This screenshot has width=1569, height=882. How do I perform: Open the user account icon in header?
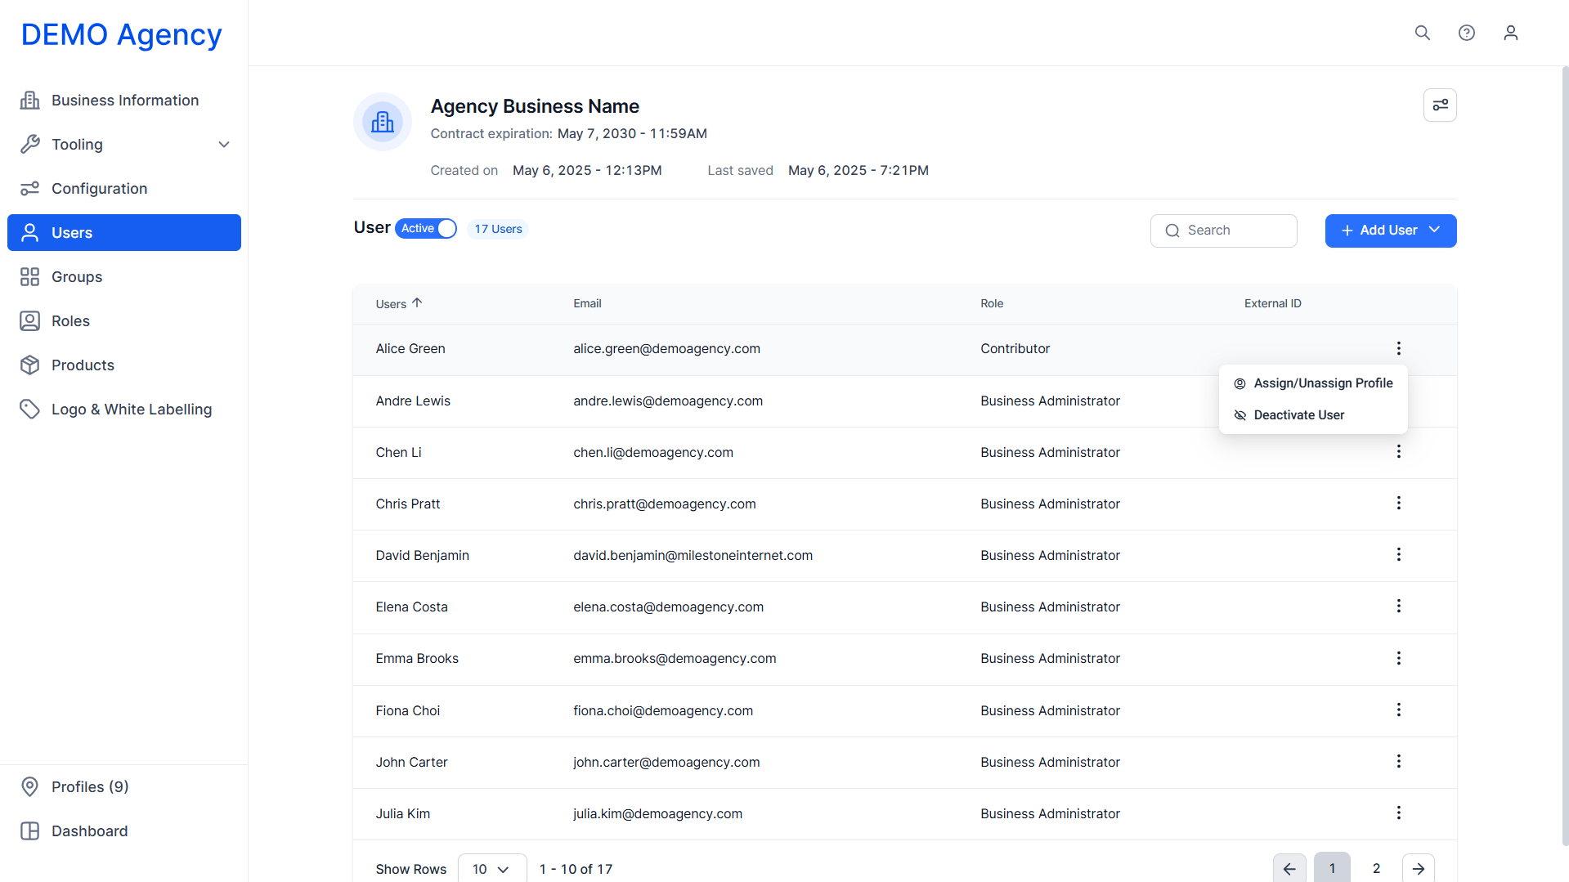[1511, 33]
